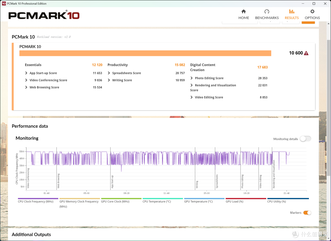Click the Video Conferencing chart marker
331x241 pixels.
[x=28, y=178]
